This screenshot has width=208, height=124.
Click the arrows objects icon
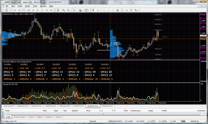[x=136, y=10]
